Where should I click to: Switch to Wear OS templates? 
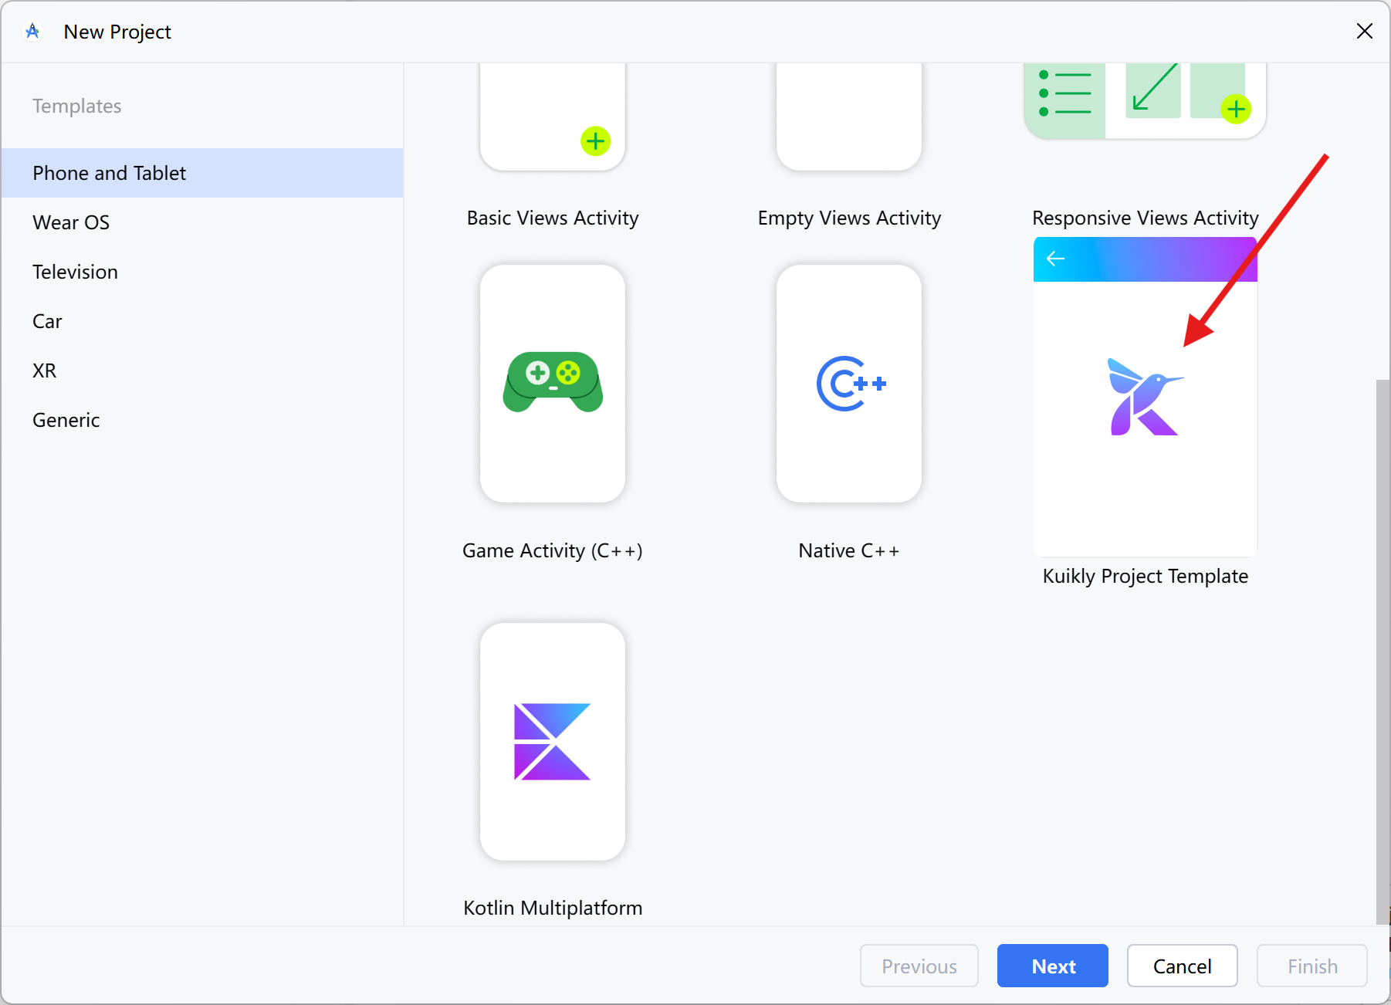tap(202, 222)
